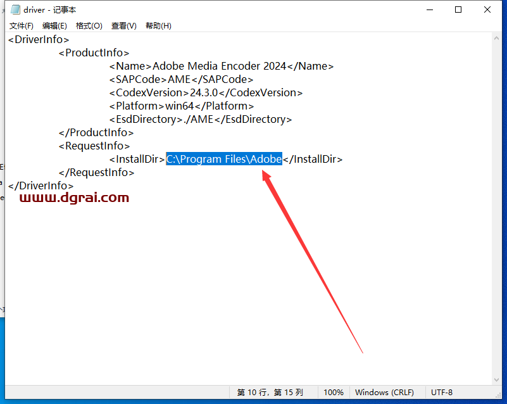Open the 查看(V) menu
507x404 pixels.
pyautogui.click(x=124, y=26)
